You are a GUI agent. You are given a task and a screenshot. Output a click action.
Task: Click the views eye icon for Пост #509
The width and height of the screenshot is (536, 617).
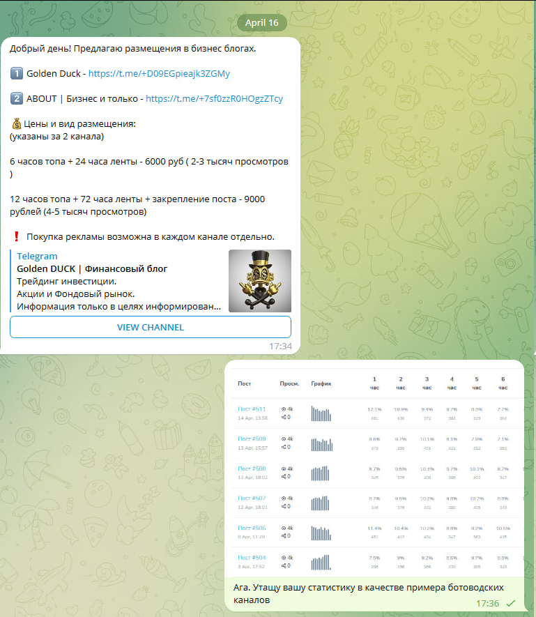(x=284, y=439)
